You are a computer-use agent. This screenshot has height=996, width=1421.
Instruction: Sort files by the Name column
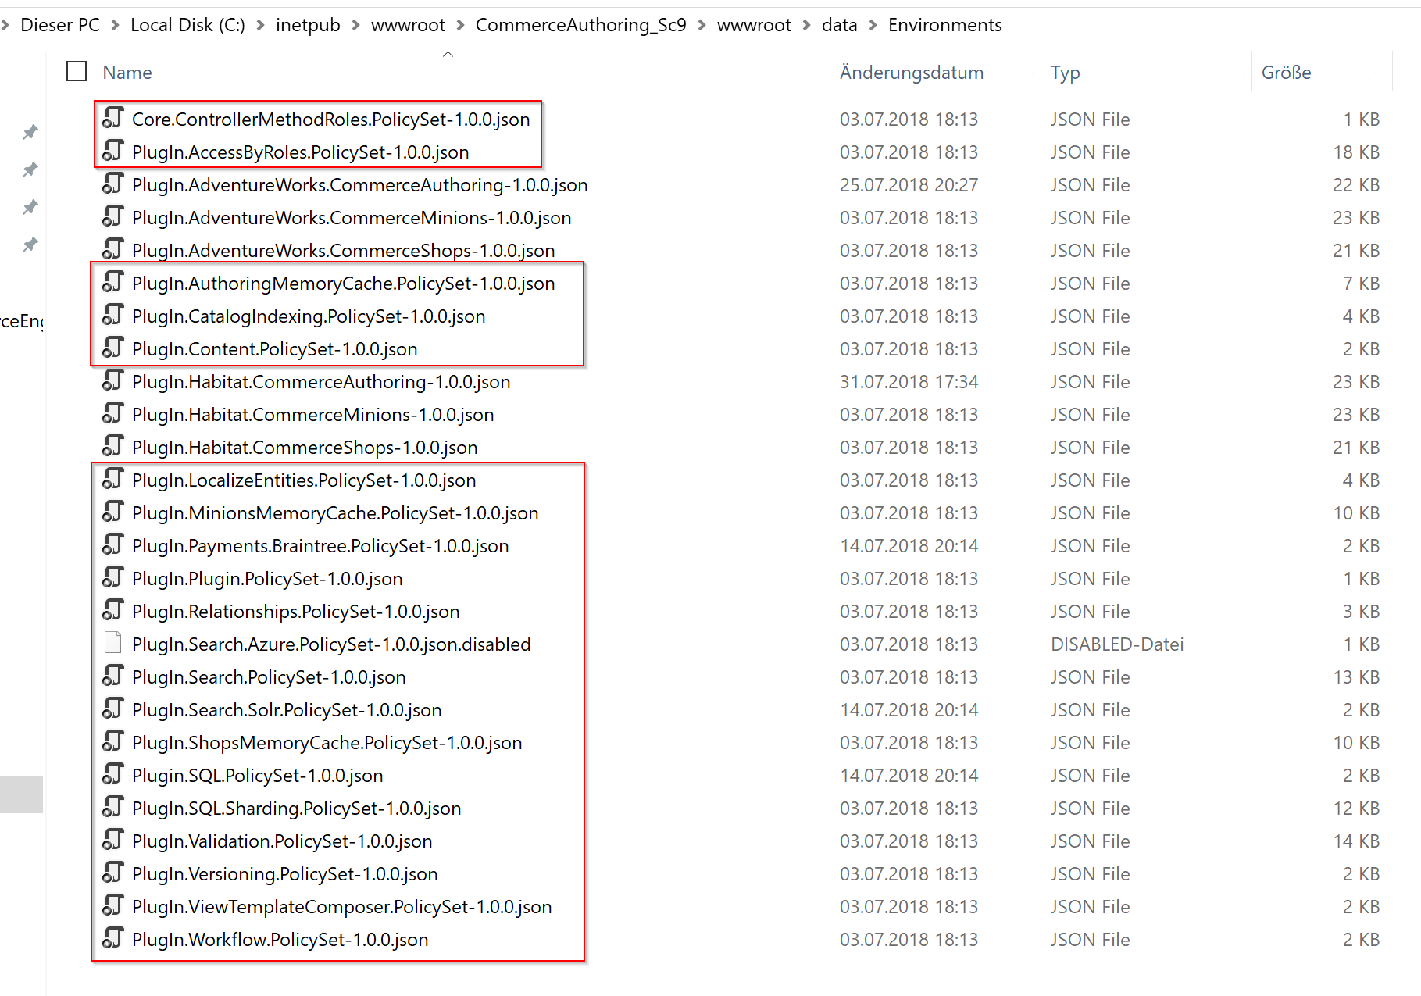[127, 73]
